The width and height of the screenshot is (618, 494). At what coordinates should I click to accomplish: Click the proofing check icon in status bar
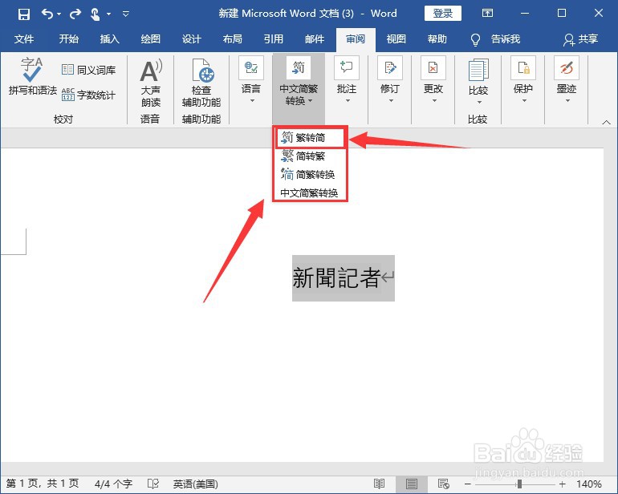153,484
